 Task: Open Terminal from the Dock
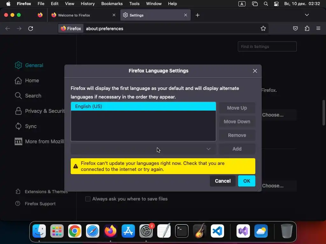(x=182, y=231)
